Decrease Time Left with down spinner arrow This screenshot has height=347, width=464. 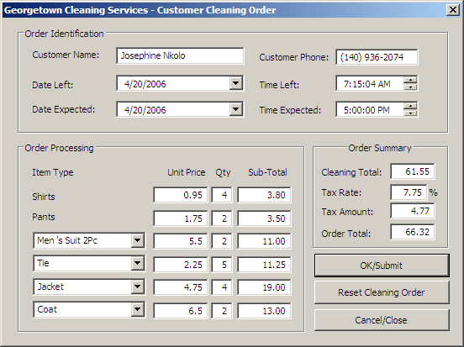(410, 87)
